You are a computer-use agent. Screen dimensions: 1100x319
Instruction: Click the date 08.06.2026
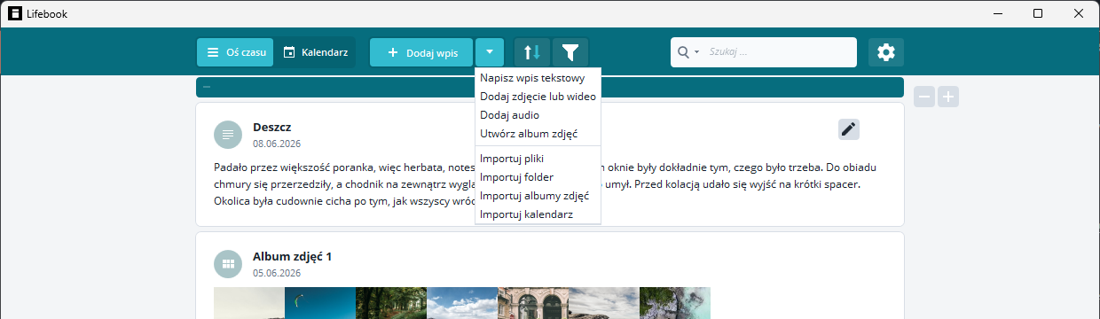coord(277,143)
